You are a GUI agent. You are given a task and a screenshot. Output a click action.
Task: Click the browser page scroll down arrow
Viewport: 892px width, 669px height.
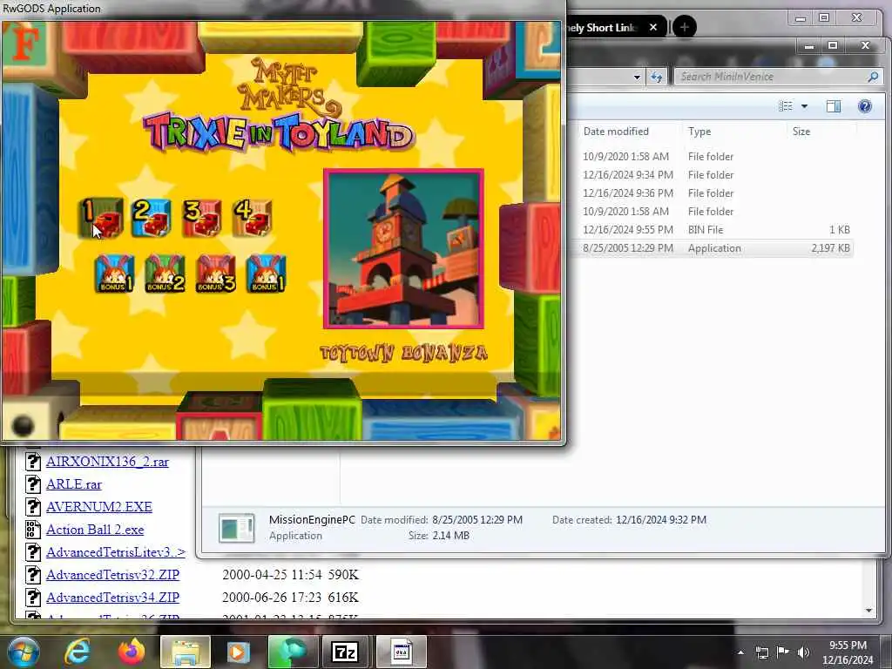[x=868, y=611]
